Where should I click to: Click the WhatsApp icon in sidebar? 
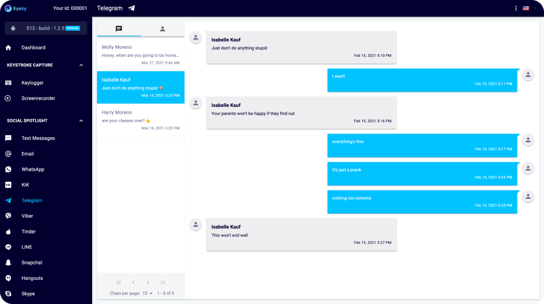pyautogui.click(x=8, y=169)
